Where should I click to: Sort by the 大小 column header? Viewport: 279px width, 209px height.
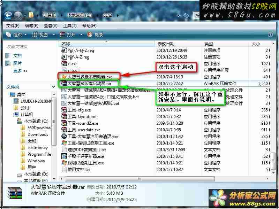click(259, 44)
